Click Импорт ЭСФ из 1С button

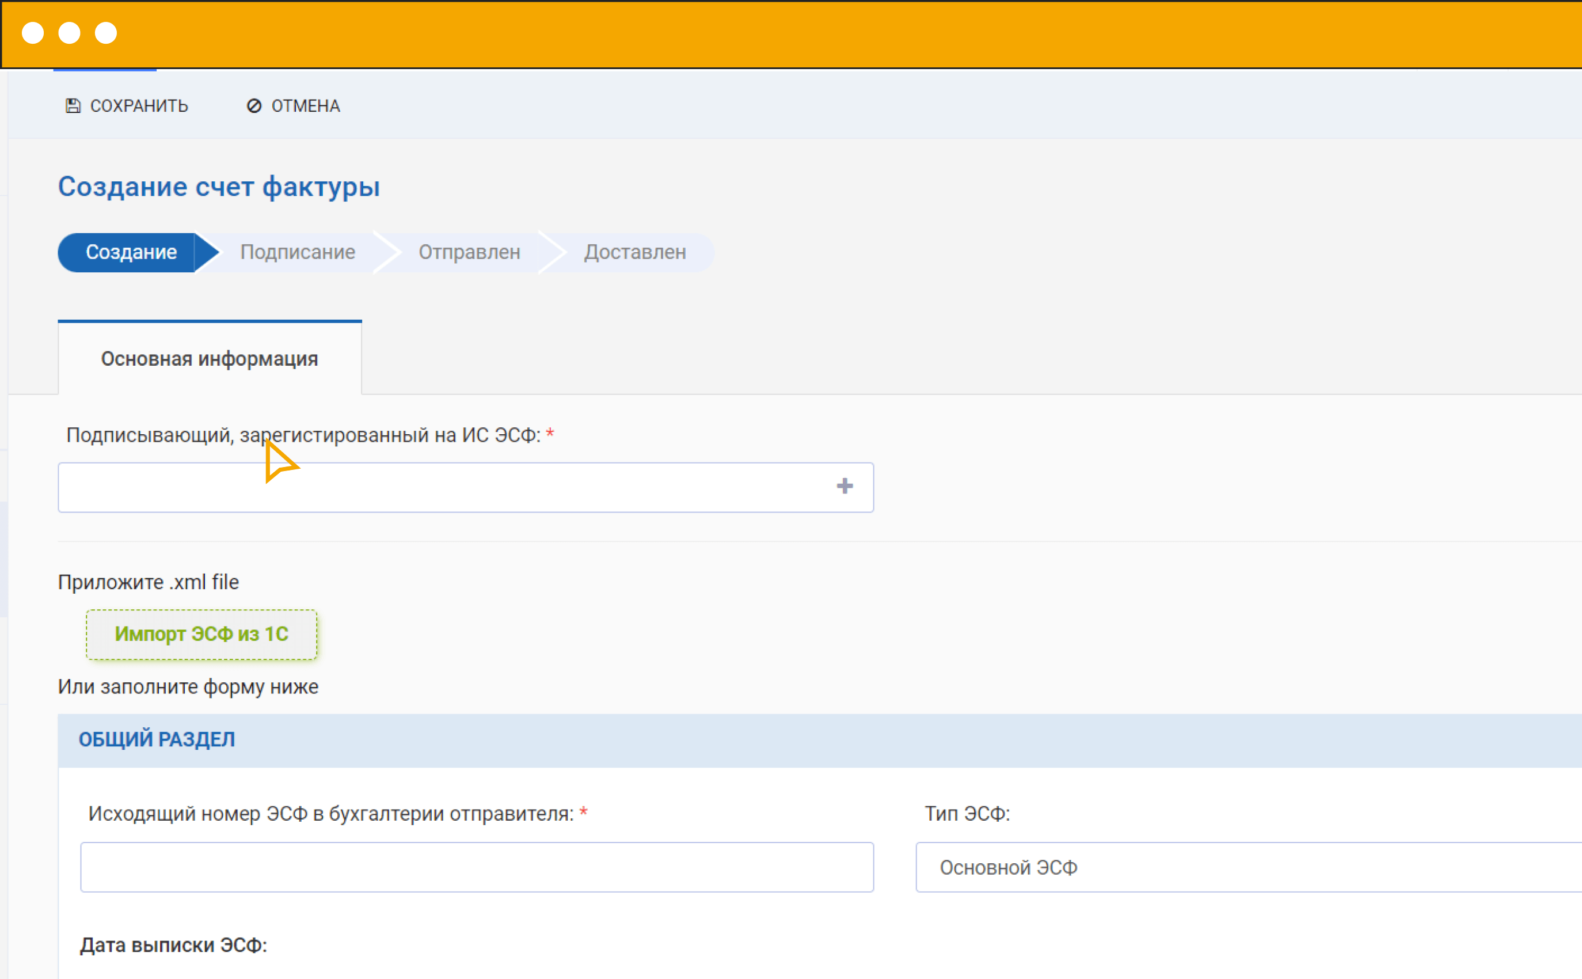coord(201,634)
